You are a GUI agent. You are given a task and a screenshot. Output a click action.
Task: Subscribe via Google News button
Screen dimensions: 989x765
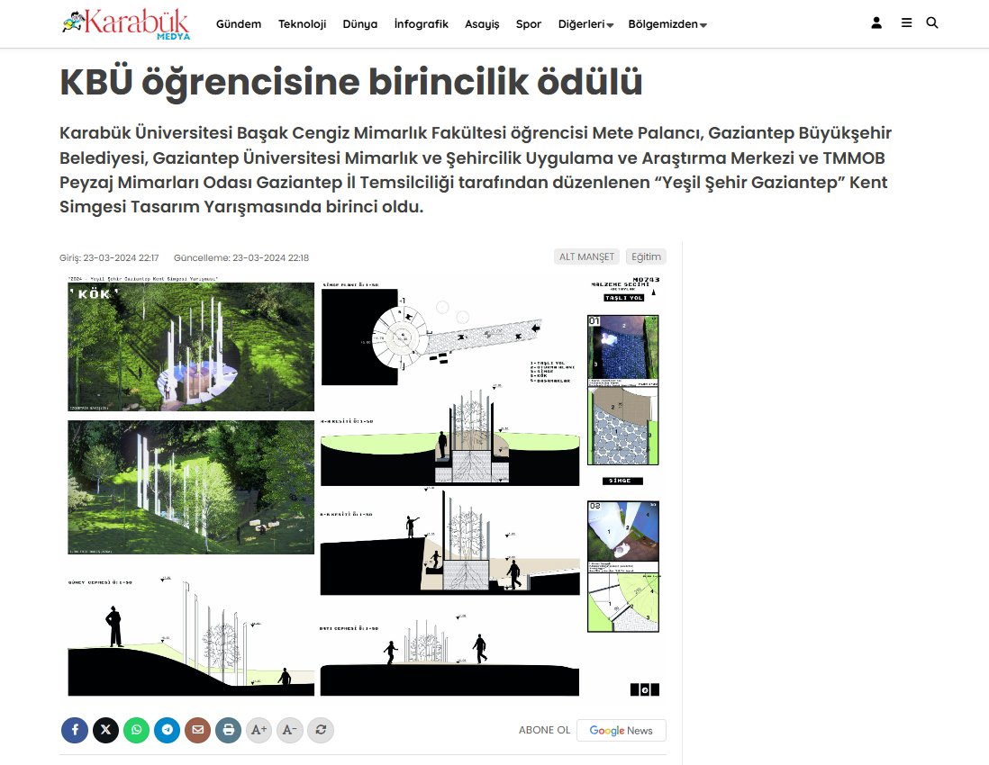622,730
